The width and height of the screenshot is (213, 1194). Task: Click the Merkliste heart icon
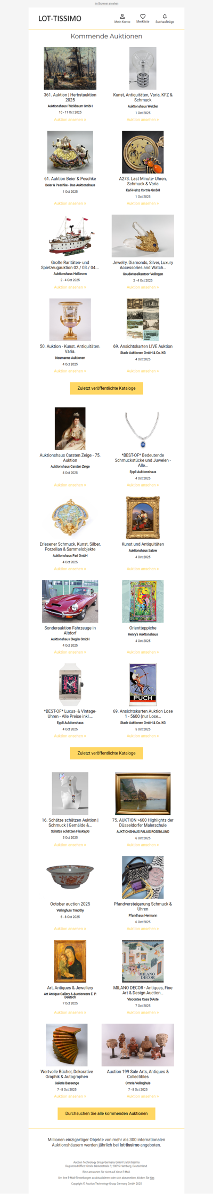[x=143, y=17]
